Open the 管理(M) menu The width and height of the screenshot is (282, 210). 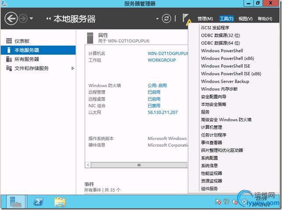pos(205,19)
